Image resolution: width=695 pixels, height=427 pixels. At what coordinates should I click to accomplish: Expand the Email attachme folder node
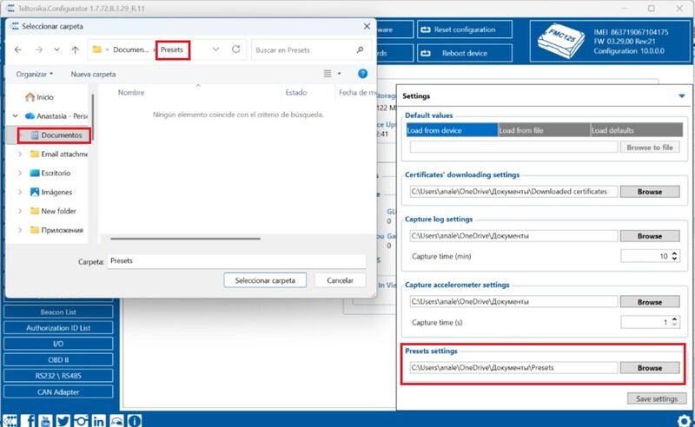[20, 154]
